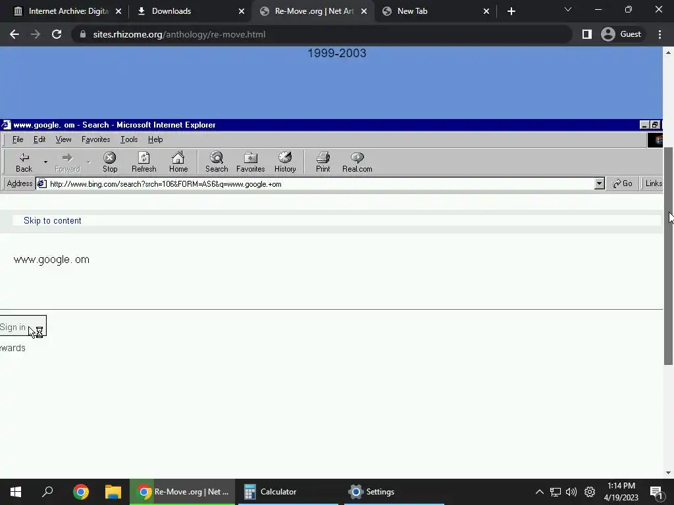Click the Sign in button
674x505 pixels.
[22, 326]
